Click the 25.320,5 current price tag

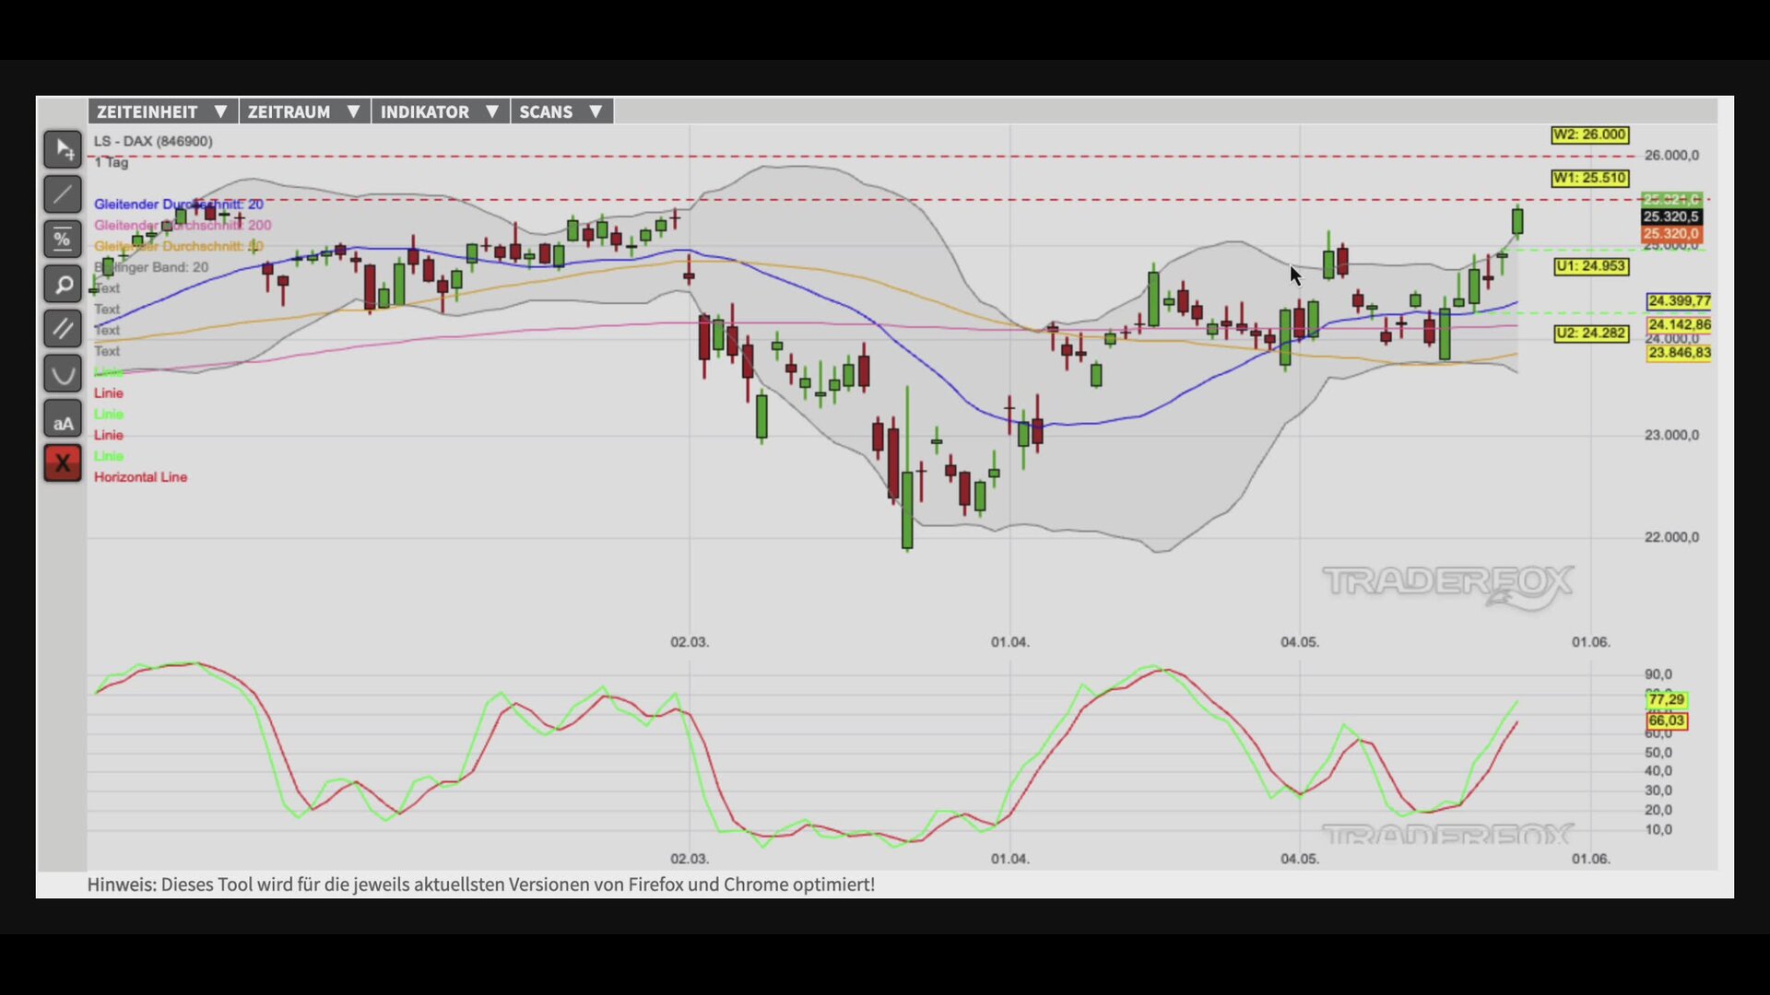tap(1671, 217)
